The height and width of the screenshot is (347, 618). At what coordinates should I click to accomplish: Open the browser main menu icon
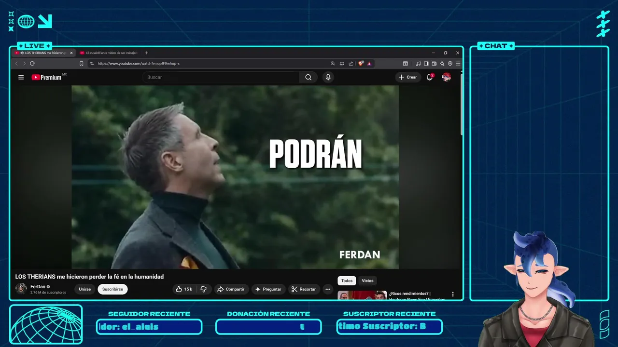pyautogui.click(x=458, y=64)
